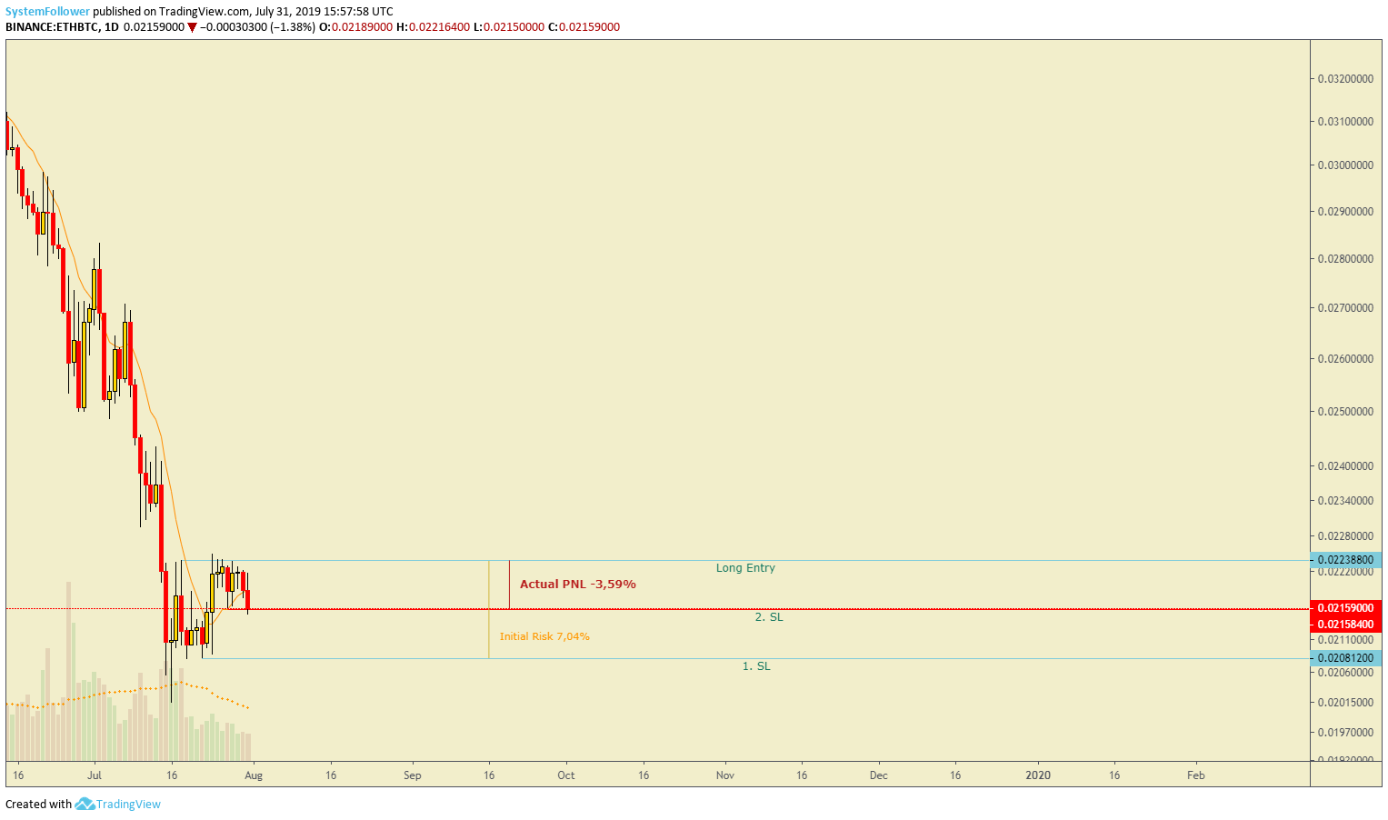
Task: Click the Aug label on time axis
Action: pyautogui.click(x=254, y=775)
